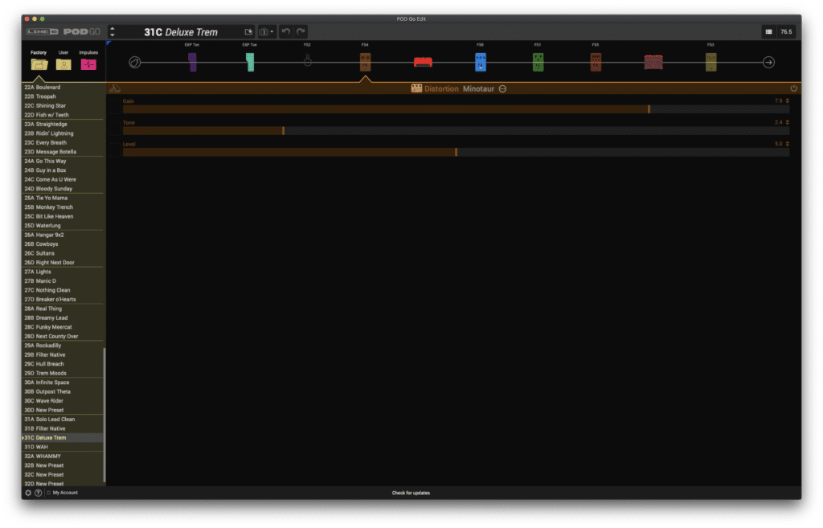823x528 pixels.
Task: Click the Gain value stepper arrows
Action: [788, 100]
